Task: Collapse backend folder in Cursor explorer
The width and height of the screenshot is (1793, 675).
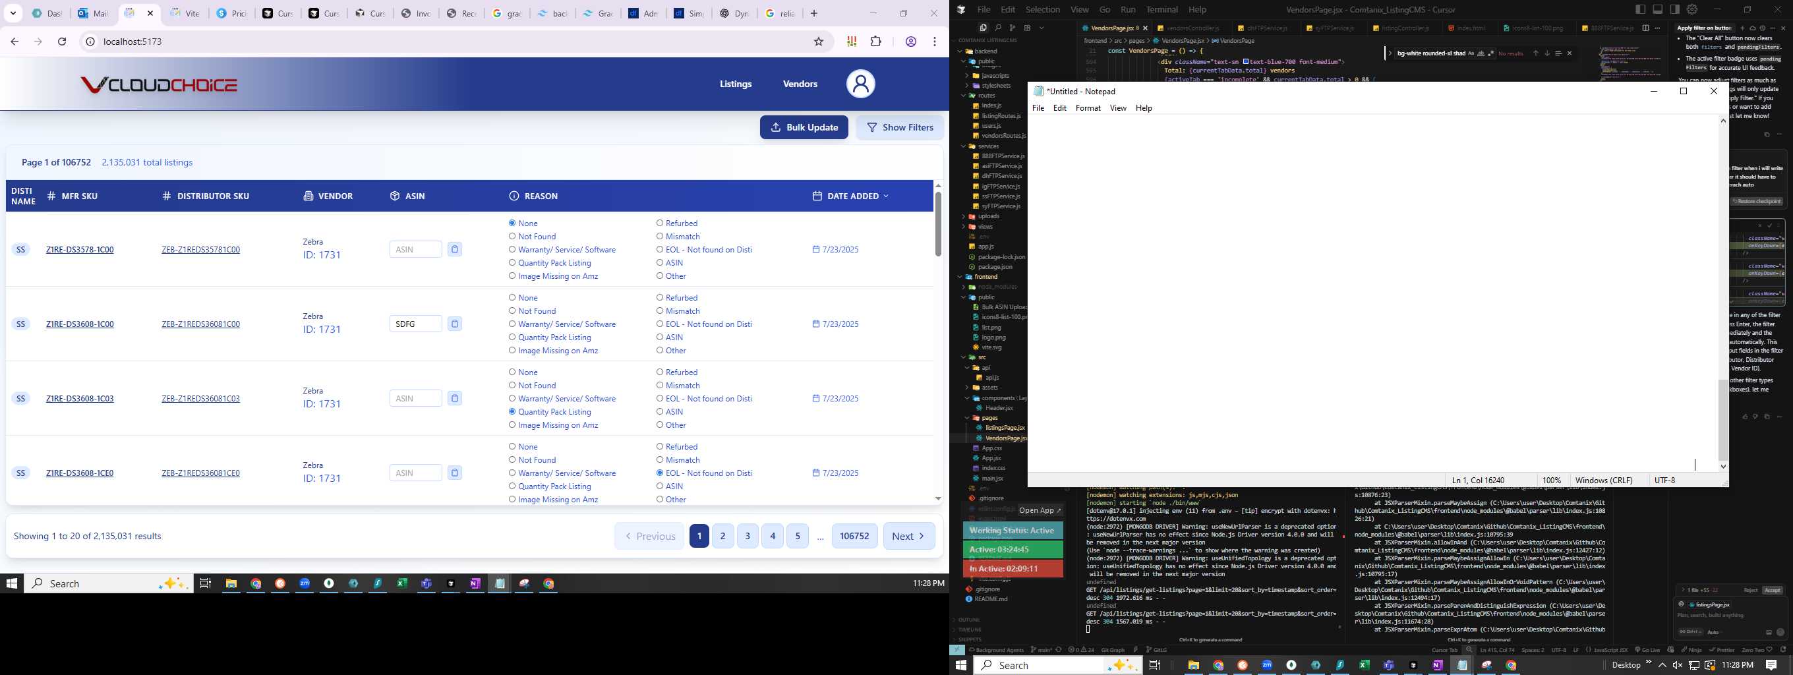Action: [x=960, y=51]
